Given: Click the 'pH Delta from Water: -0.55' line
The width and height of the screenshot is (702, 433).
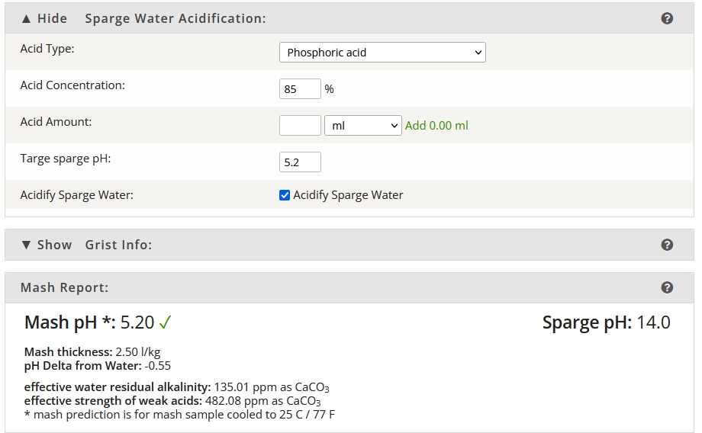Looking at the screenshot, I should click(x=98, y=366).
